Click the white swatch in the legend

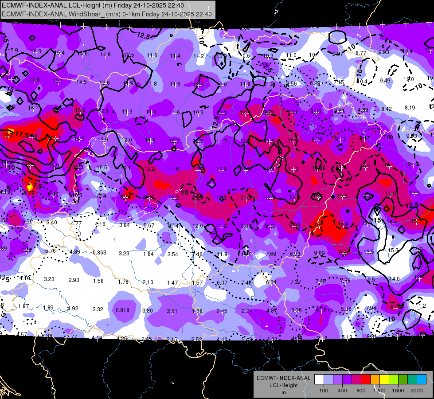(x=319, y=379)
